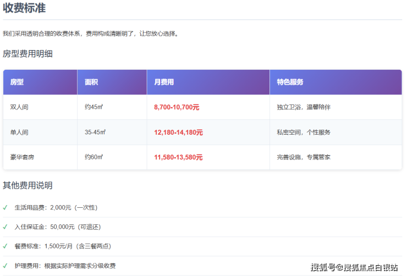Select the 面积 column header

click(91, 82)
